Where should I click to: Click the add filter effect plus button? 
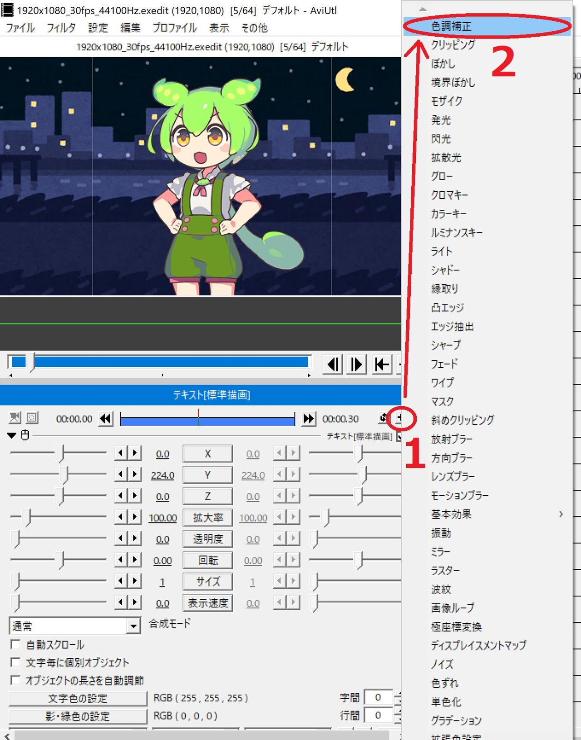point(399,418)
